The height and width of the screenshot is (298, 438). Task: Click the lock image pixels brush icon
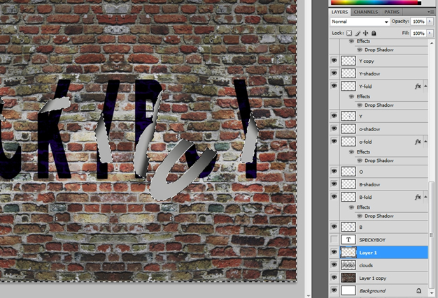click(x=358, y=33)
